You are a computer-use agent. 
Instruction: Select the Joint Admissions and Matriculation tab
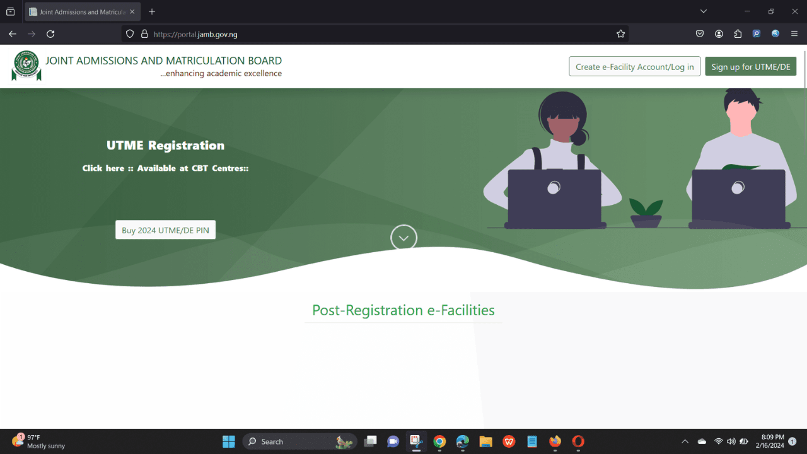[82, 12]
